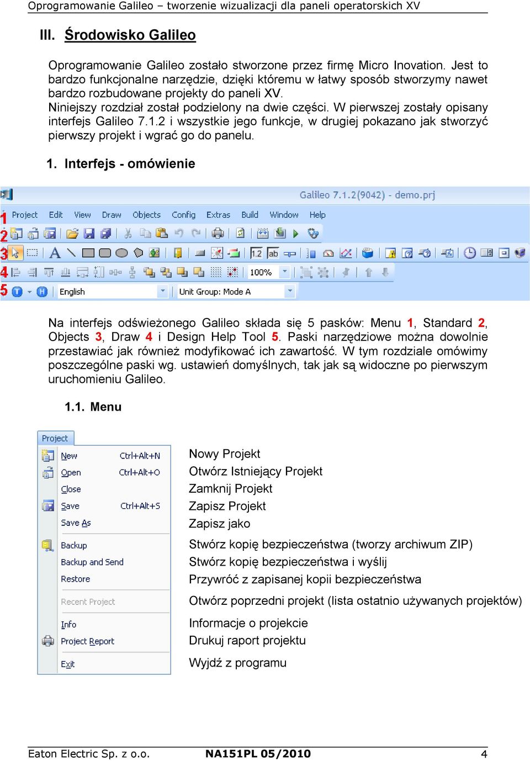Click the open folder toolbar icon
This screenshot has width=530, height=761.
(x=72, y=233)
